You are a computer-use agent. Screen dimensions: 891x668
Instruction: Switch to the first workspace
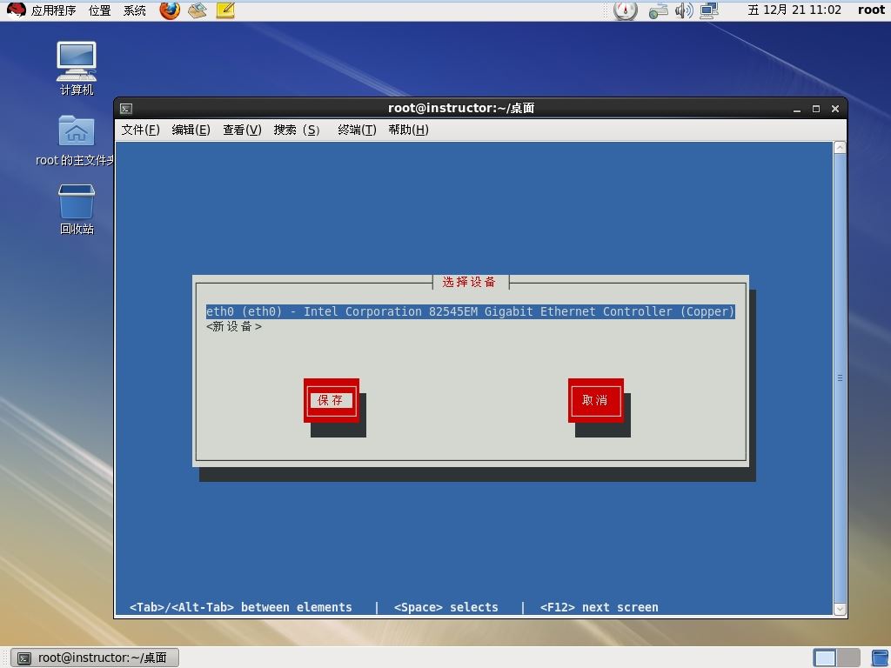(x=825, y=658)
